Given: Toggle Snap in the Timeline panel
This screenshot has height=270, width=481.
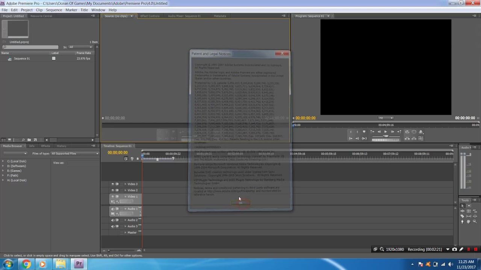Looking at the screenshot, I should pyautogui.click(x=126, y=159).
